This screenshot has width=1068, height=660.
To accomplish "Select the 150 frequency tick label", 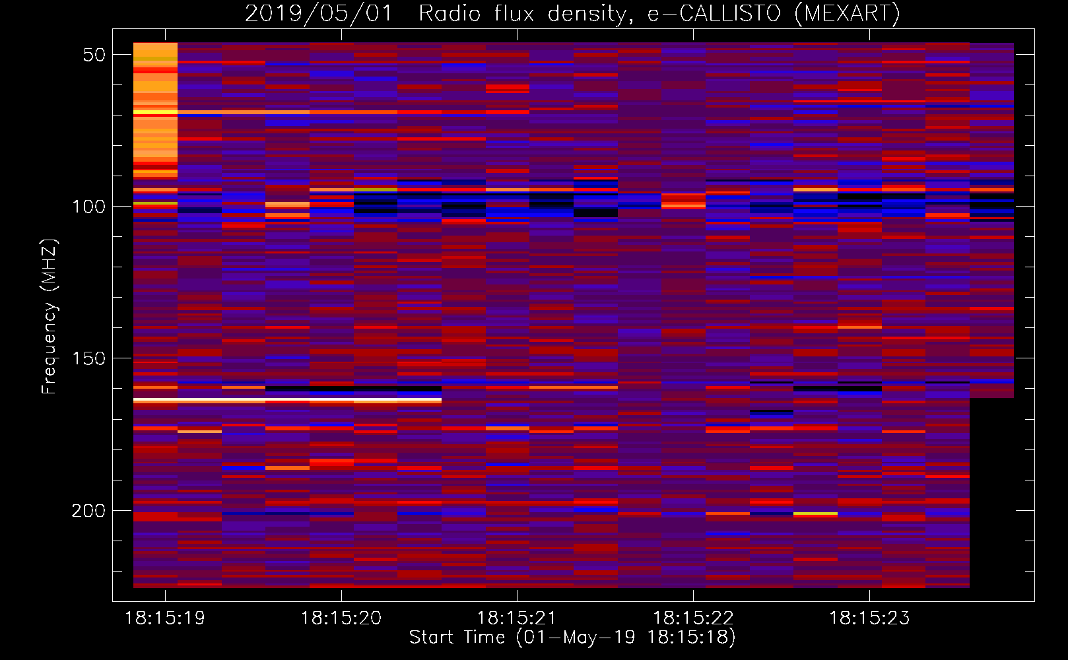I will pyautogui.click(x=88, y=358).
